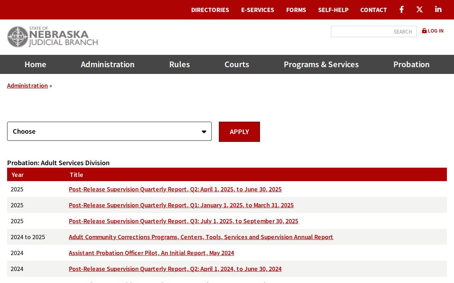The width and height of the screenshot is (454, 283).
Task: Open the X (Twitter) icon
Action: (x=420, y=10)
